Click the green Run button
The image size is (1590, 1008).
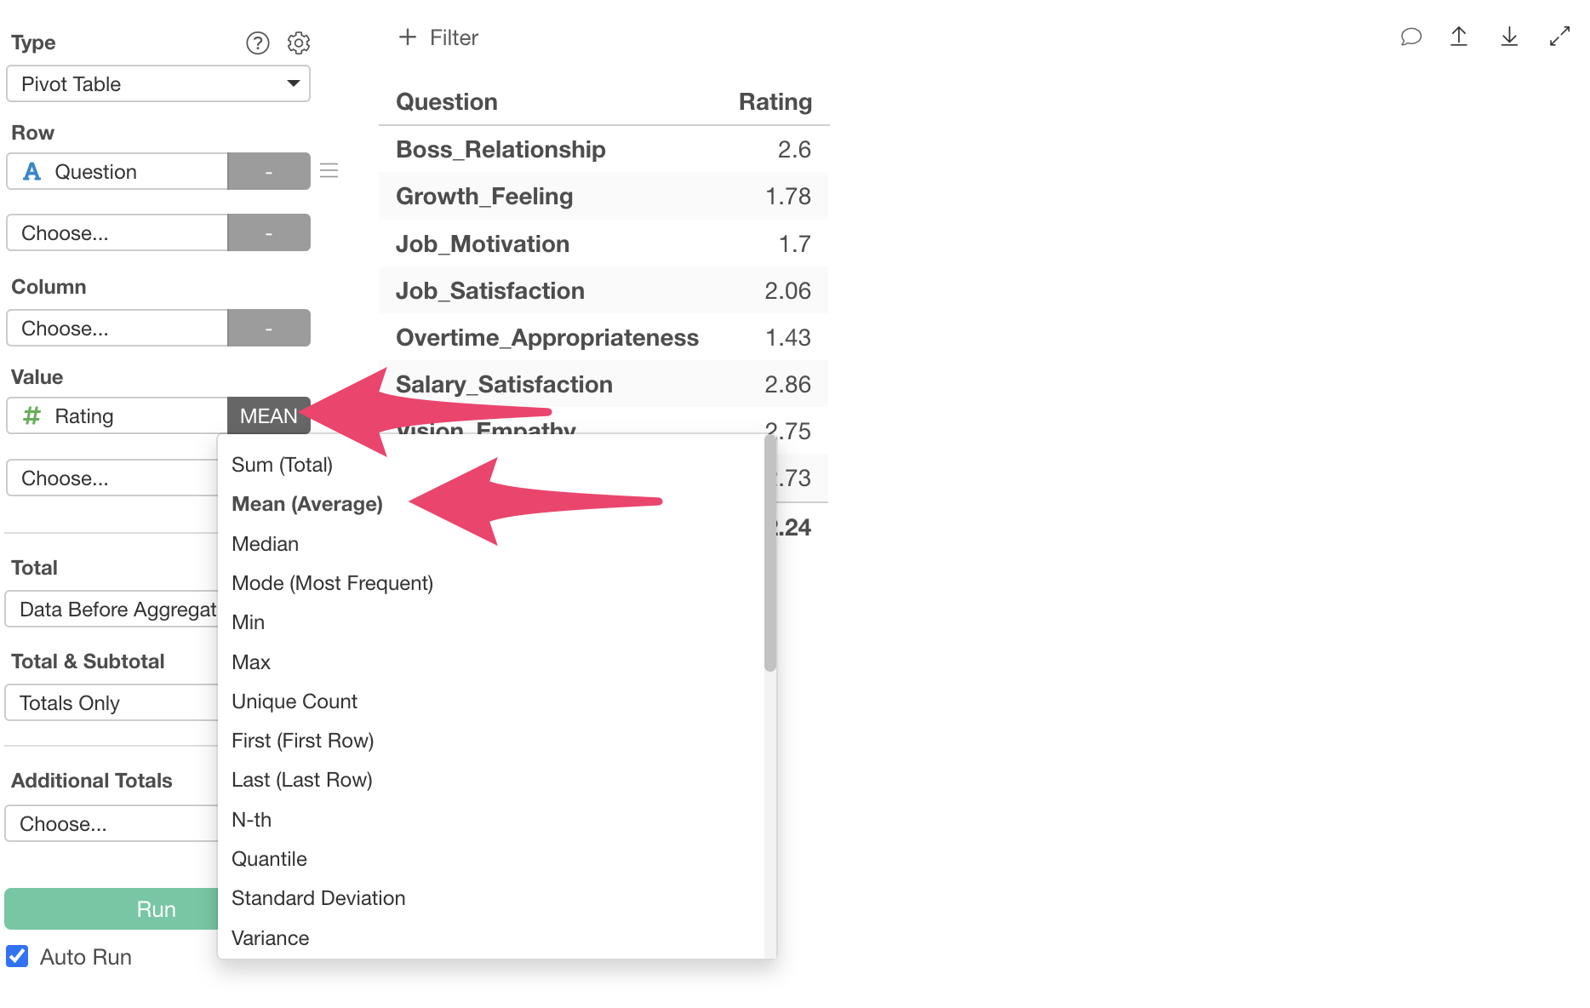tap(112, 909)
